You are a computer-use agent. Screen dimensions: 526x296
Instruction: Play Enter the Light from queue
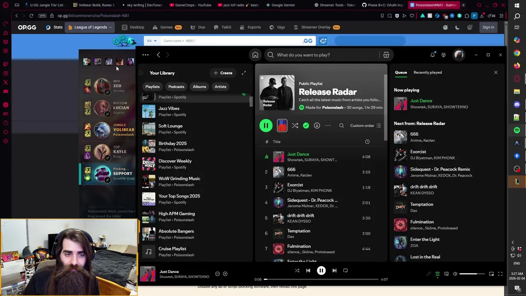tap(447, 242)
